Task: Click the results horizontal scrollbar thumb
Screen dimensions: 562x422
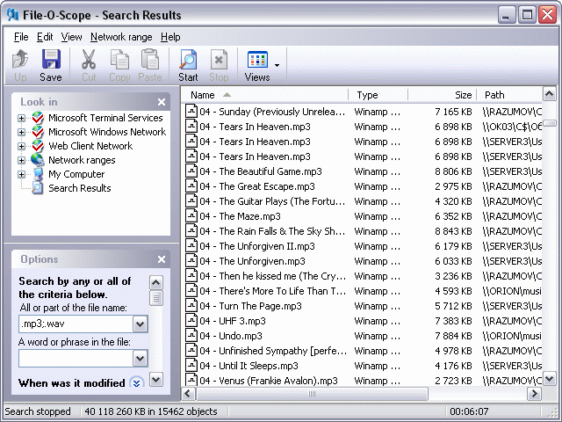Action: pyautogui.click(x=312, y=394)
